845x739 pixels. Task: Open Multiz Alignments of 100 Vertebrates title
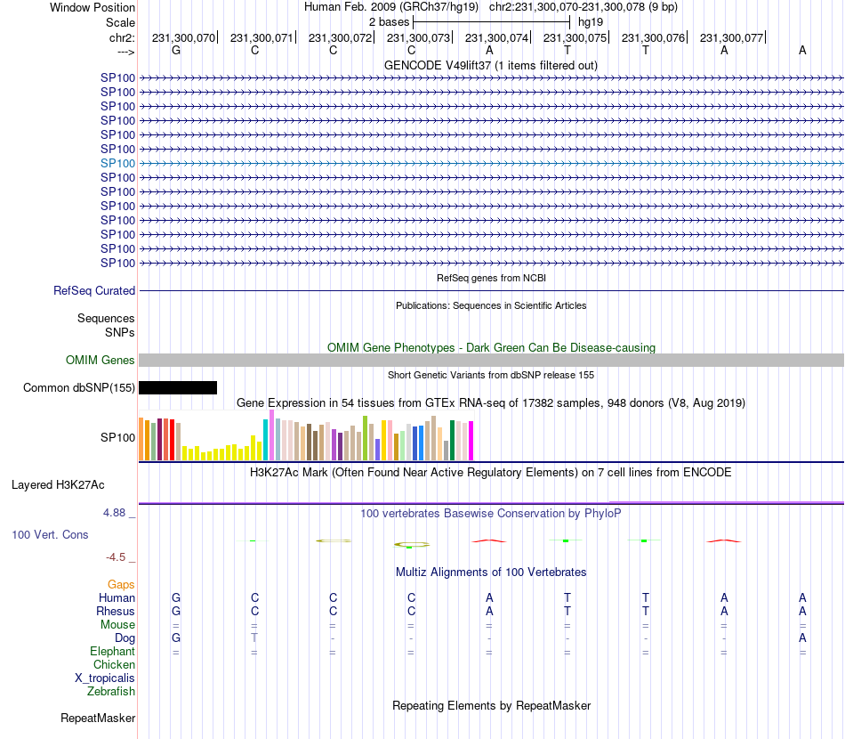[491, 573]
